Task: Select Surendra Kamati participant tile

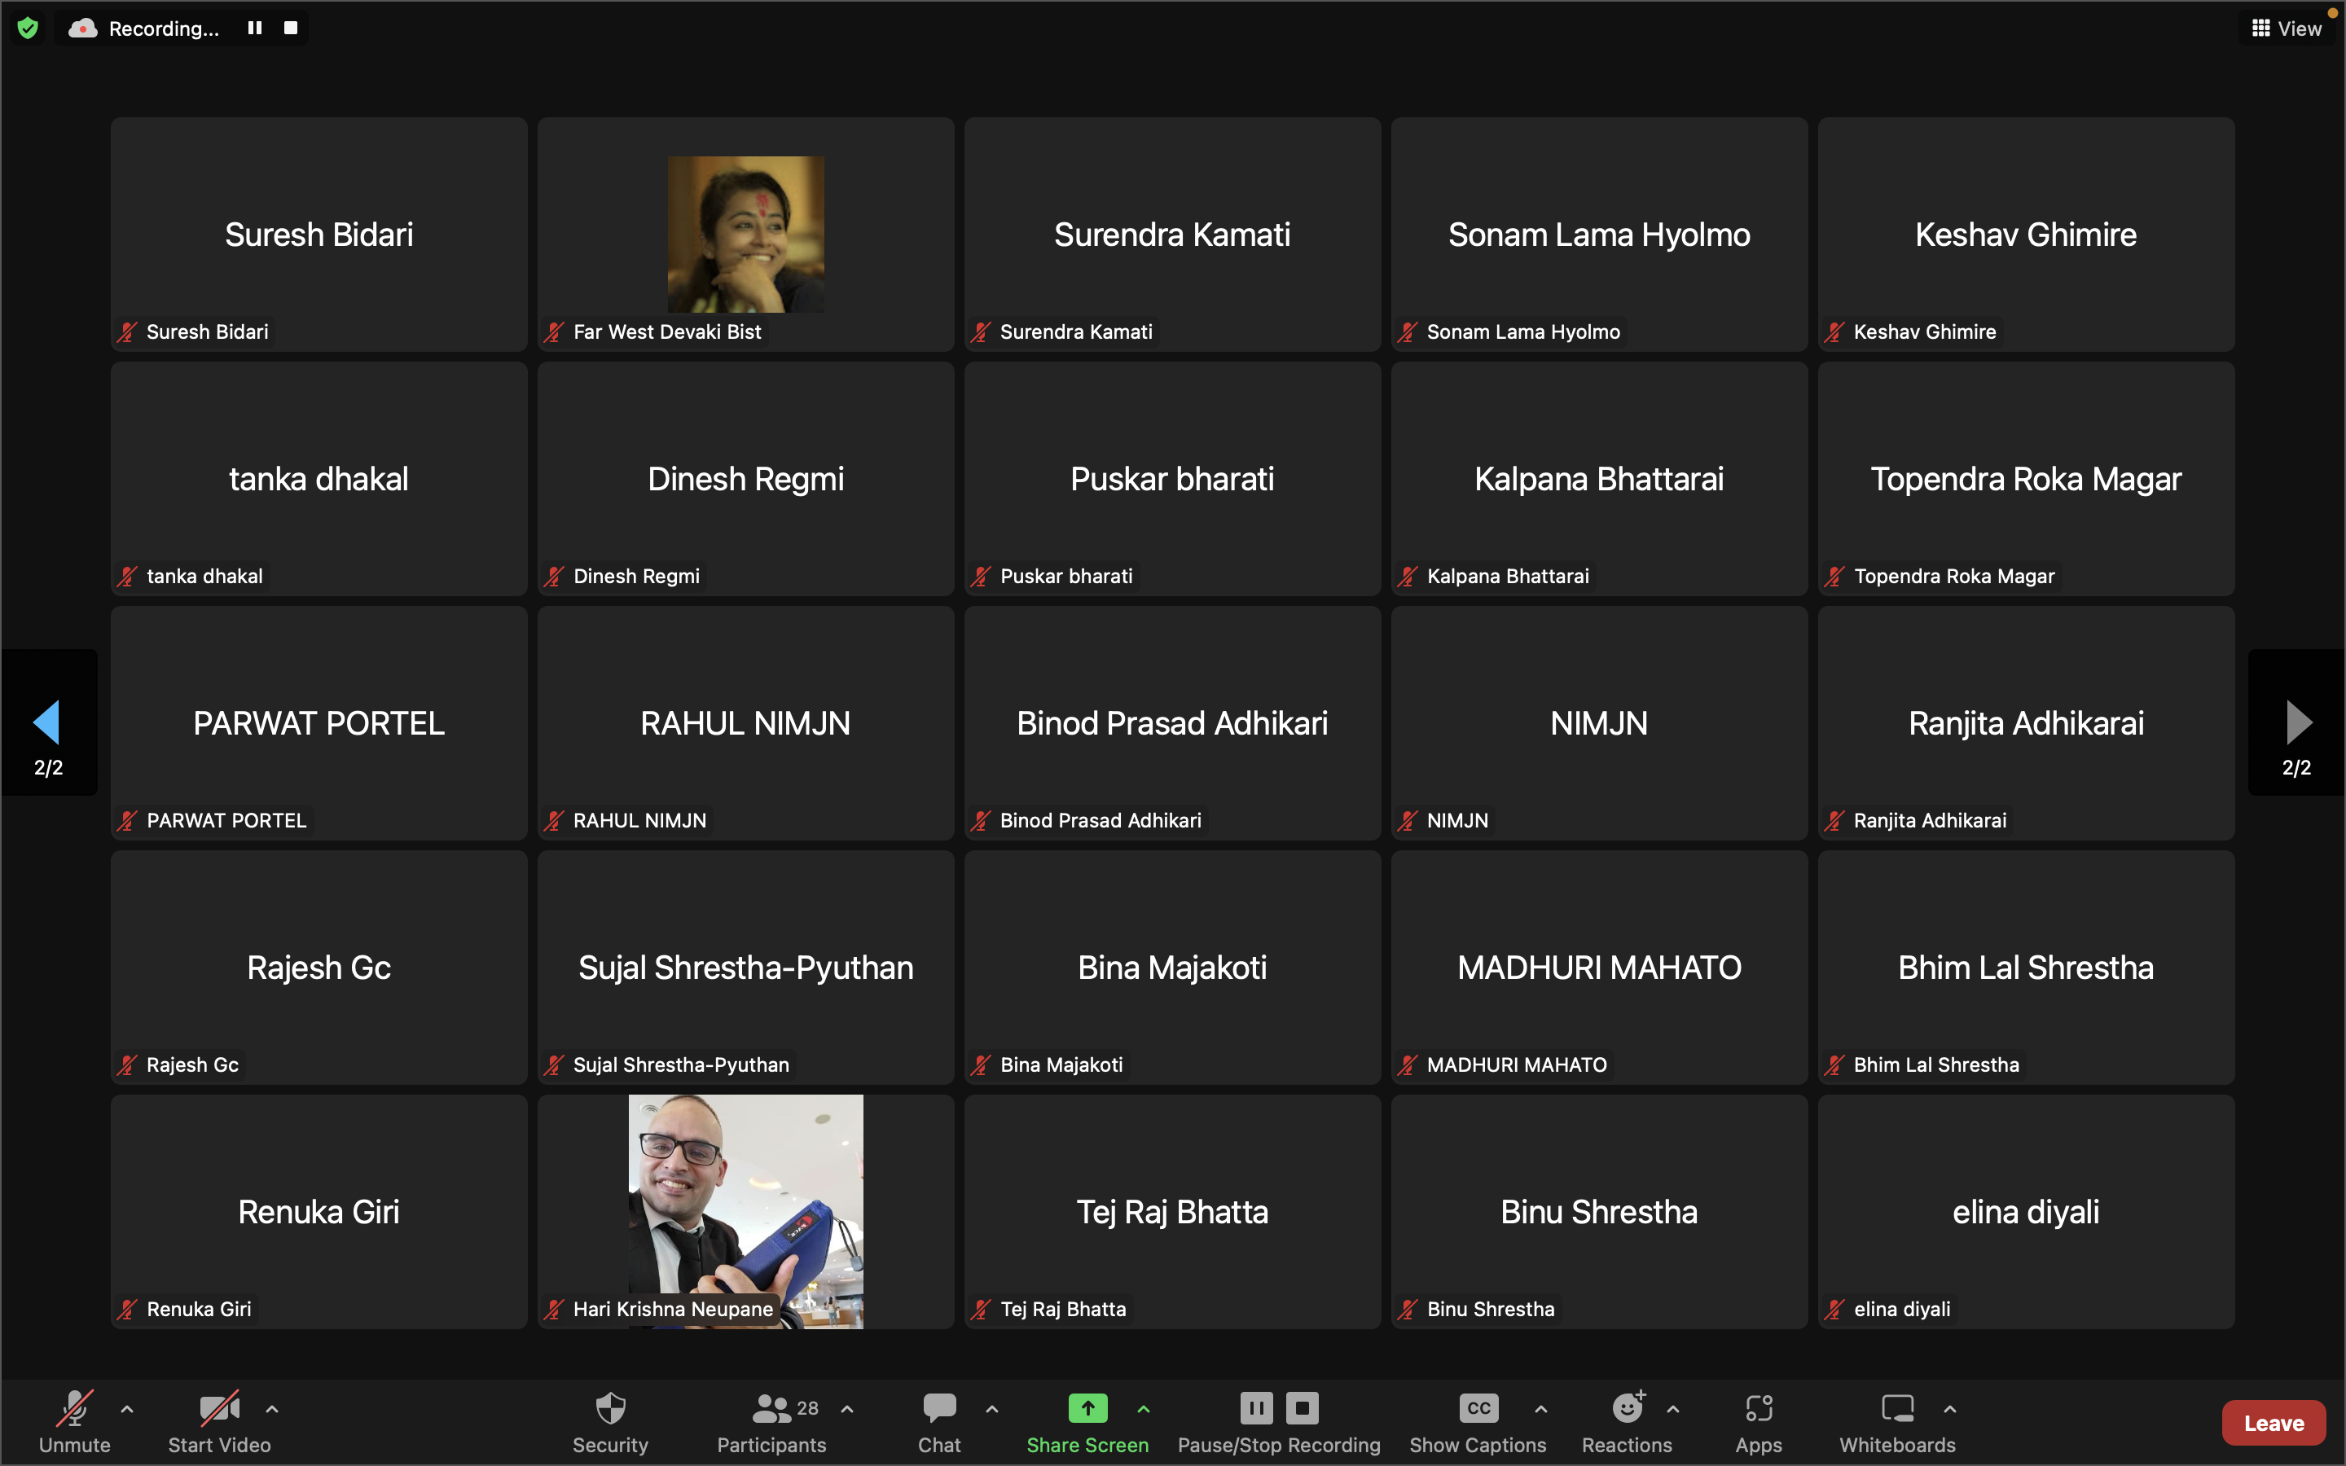Action: point(1172,235)
